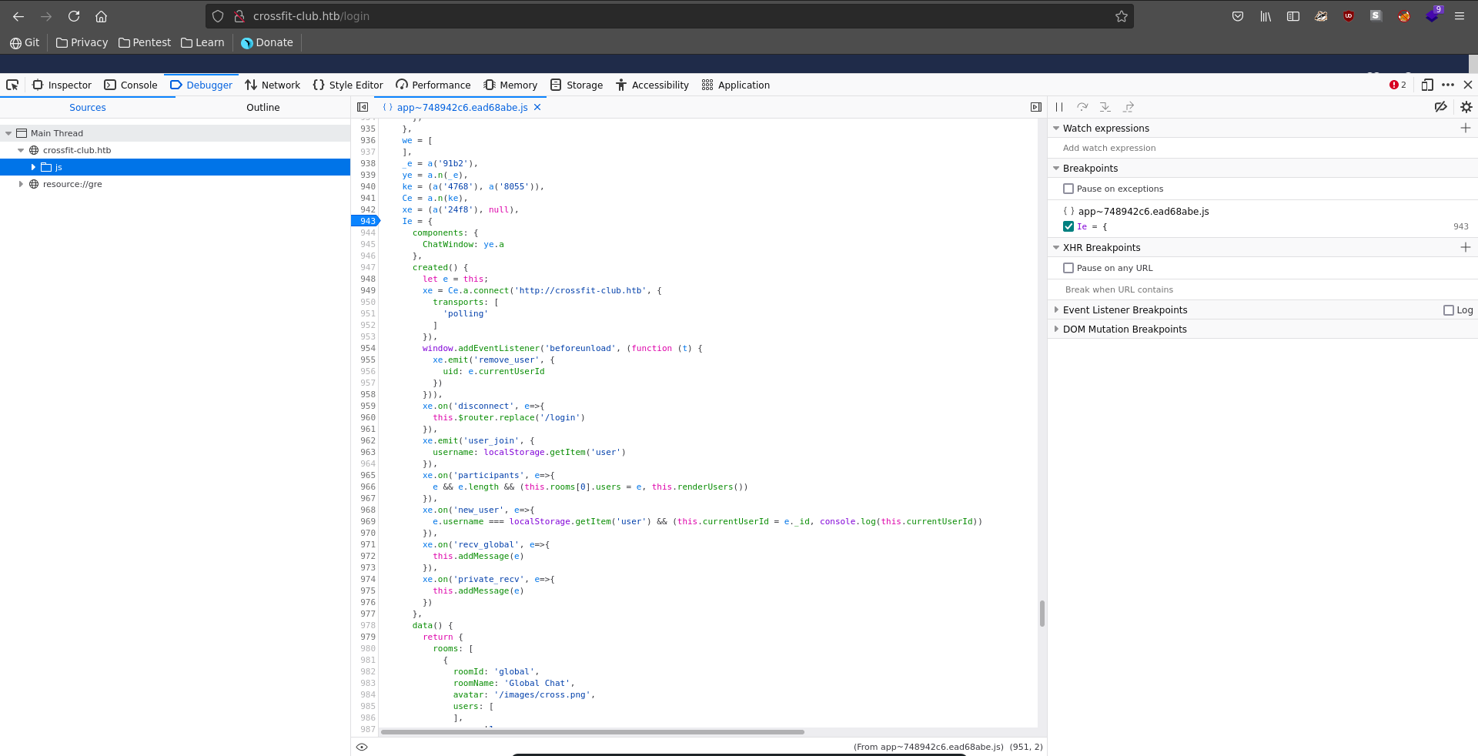Viewport: 1478px width, 756px height.
Task: Switch to the Outline tab
Action: [262, 107]
